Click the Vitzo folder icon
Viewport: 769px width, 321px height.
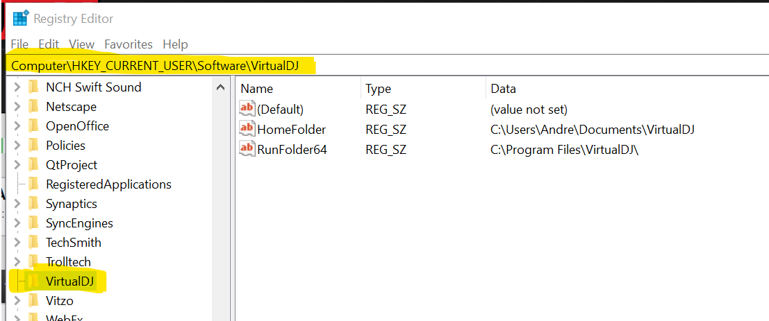coord(33,300)
